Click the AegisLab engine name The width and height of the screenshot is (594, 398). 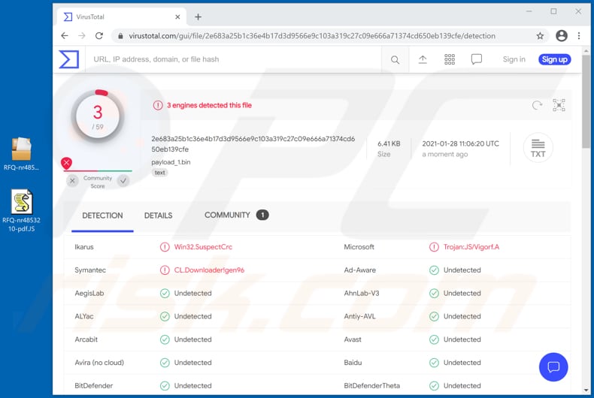[89, 293]
